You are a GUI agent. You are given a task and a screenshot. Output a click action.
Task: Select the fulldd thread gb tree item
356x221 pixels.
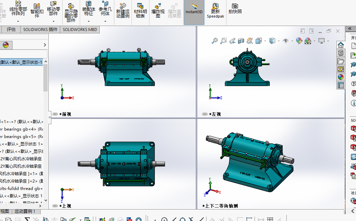21,188
